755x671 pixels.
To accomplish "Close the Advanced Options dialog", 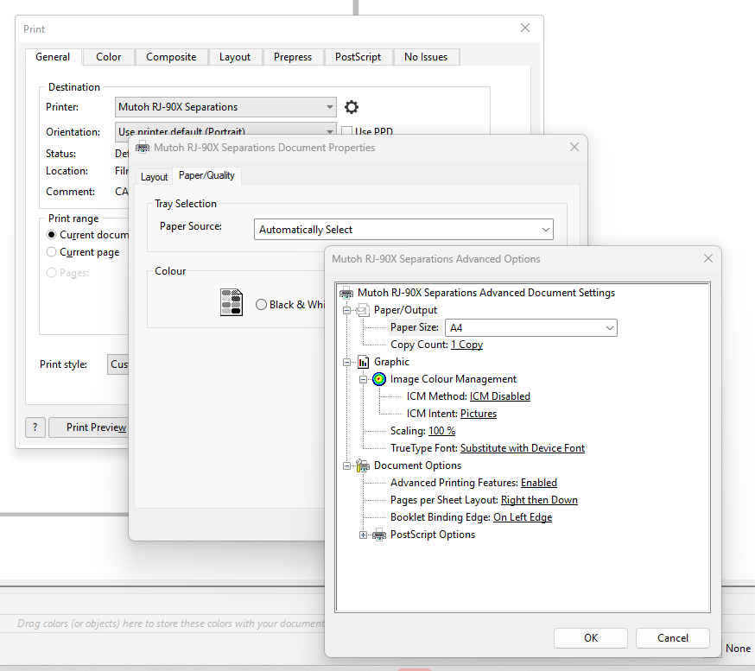I will point(707,258).
